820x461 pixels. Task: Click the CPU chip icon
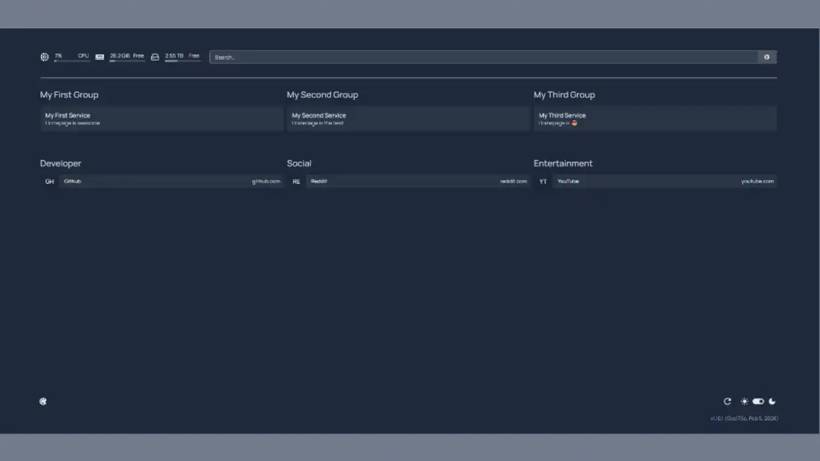pos(44,57)
